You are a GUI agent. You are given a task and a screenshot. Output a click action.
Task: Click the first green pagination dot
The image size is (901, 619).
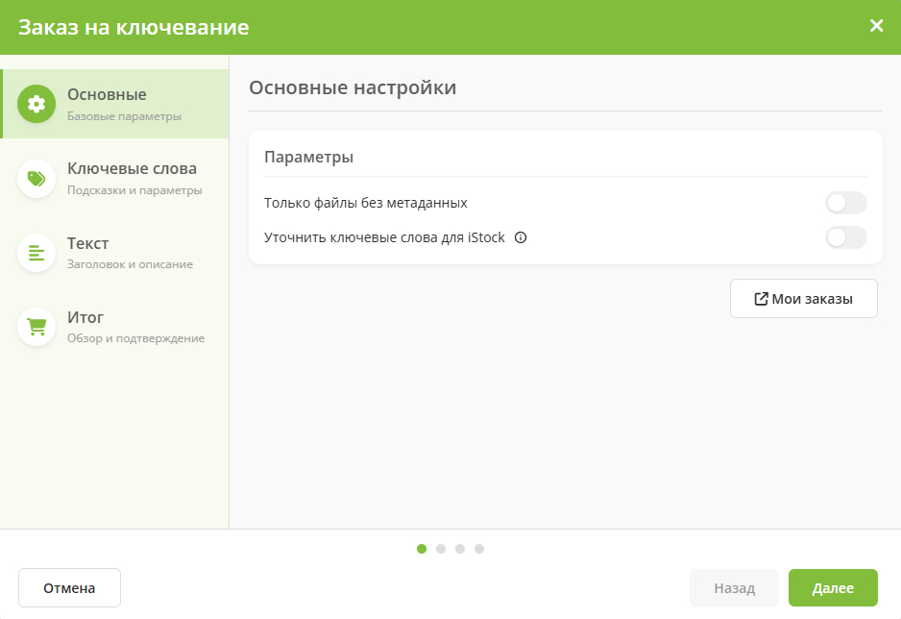(422, 549)
